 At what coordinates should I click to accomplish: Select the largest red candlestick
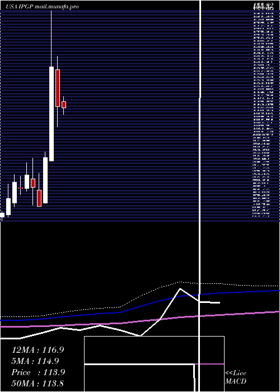pyautogui.click(x=58, y=88)
